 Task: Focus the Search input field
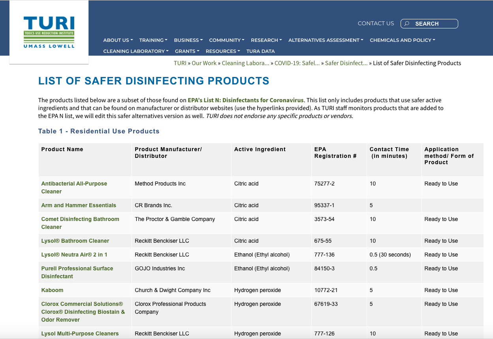pos(429,24)
